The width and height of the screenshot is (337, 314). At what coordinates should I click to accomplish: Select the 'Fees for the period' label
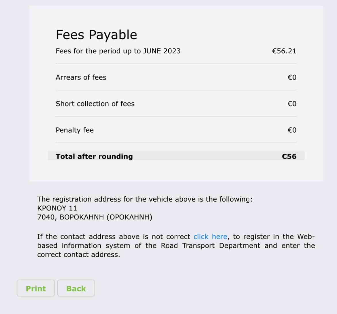coord(118,51)
